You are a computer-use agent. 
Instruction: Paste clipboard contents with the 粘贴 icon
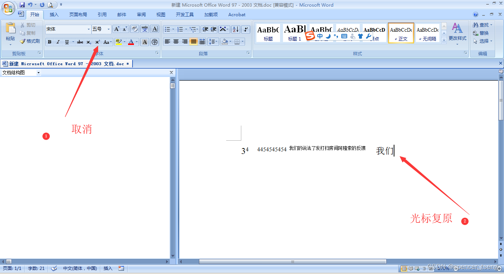[x=10, y=29]
